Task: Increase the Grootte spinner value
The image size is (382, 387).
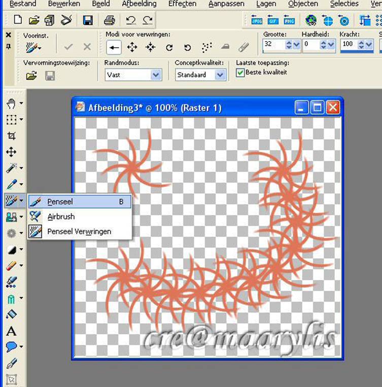Action: [x=289, y=43]
